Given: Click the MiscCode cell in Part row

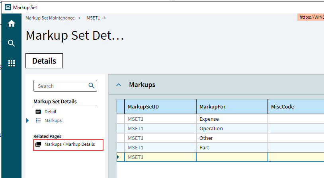Looking at the screenshot, I should coord(296,147).
